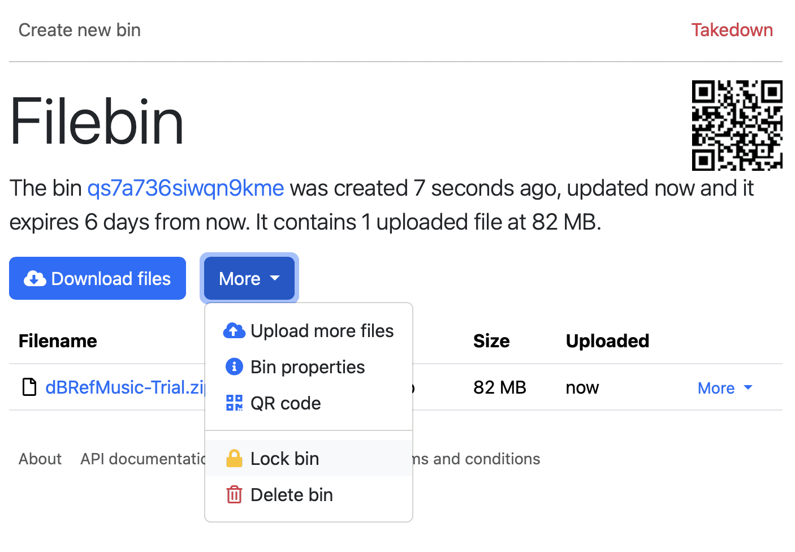
Task: Choose Lock bin in the dropdown
Action: [284, 458]
